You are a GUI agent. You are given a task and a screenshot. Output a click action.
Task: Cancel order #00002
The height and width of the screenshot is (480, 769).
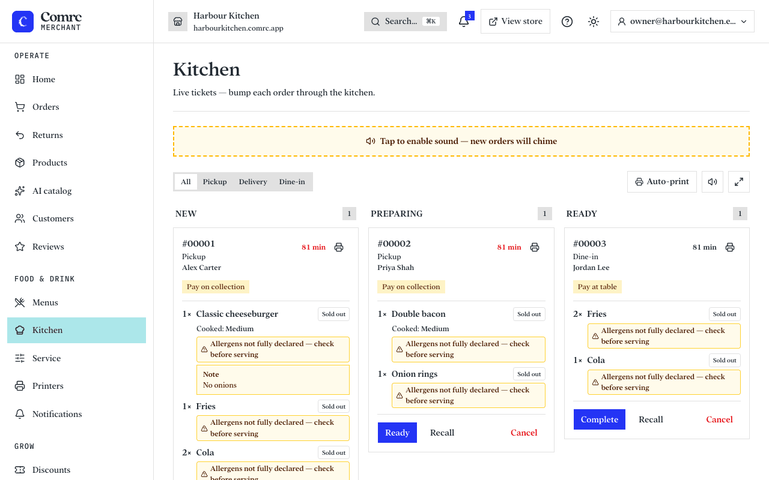524,433
